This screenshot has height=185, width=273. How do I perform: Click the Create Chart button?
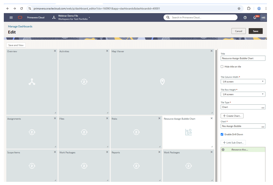click(232, 116)
